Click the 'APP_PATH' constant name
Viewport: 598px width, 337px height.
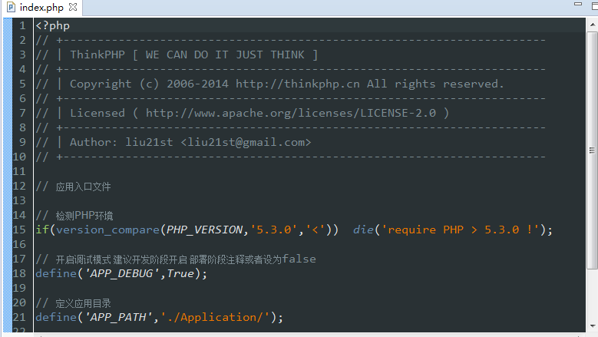(118, 317)
